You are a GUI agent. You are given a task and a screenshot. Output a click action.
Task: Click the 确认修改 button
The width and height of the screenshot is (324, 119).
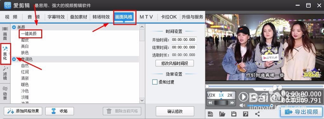pyautogui.click(x=175, y=111)
